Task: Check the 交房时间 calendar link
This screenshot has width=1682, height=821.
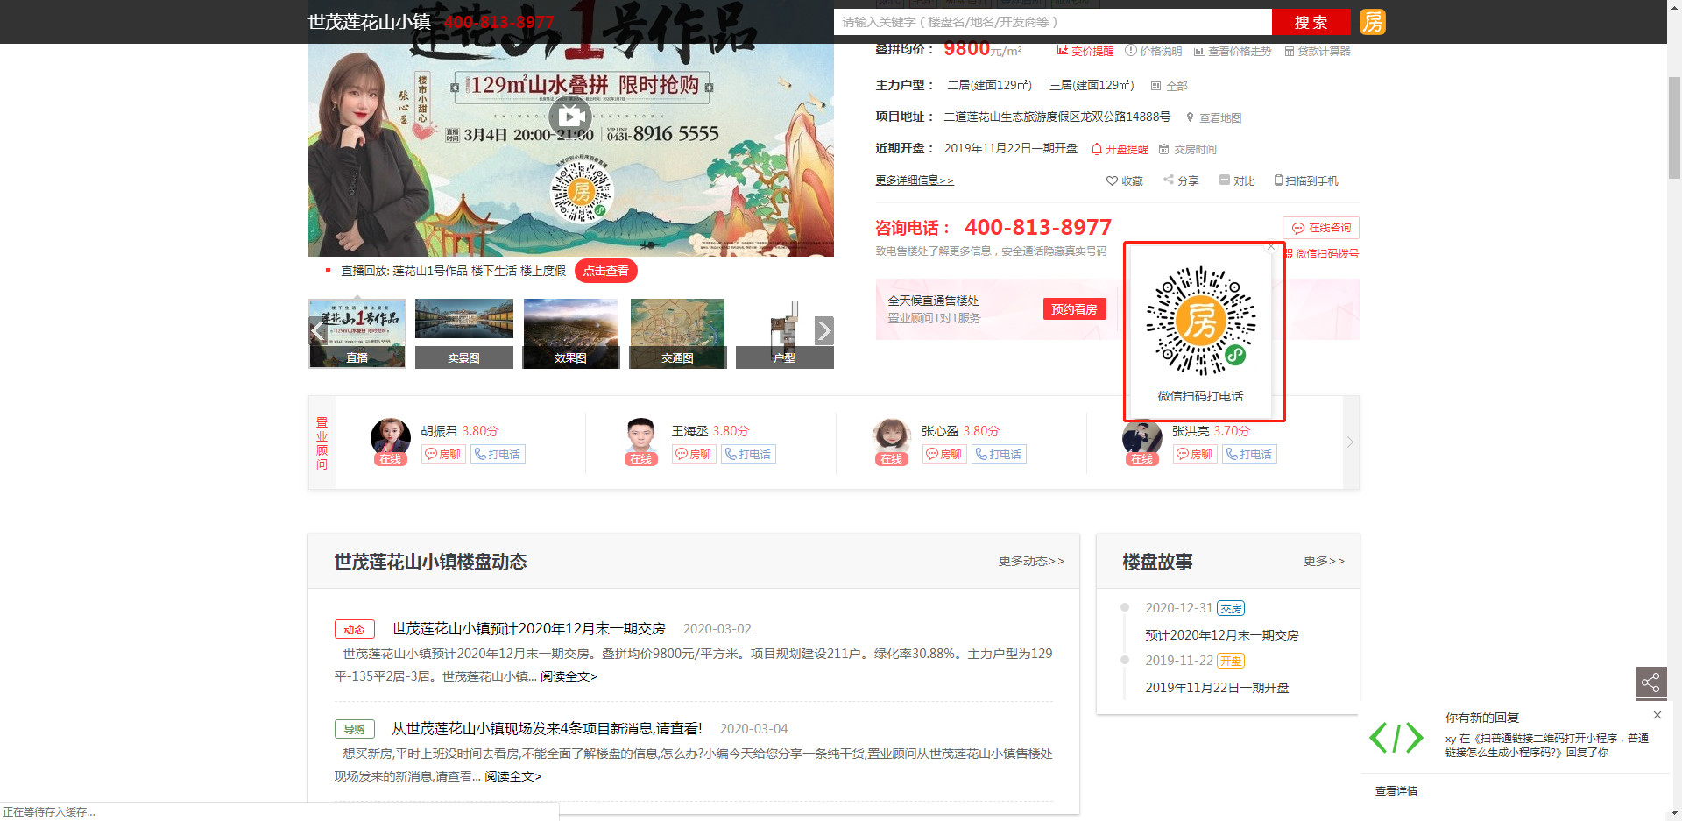Action: coord(1188,149)
